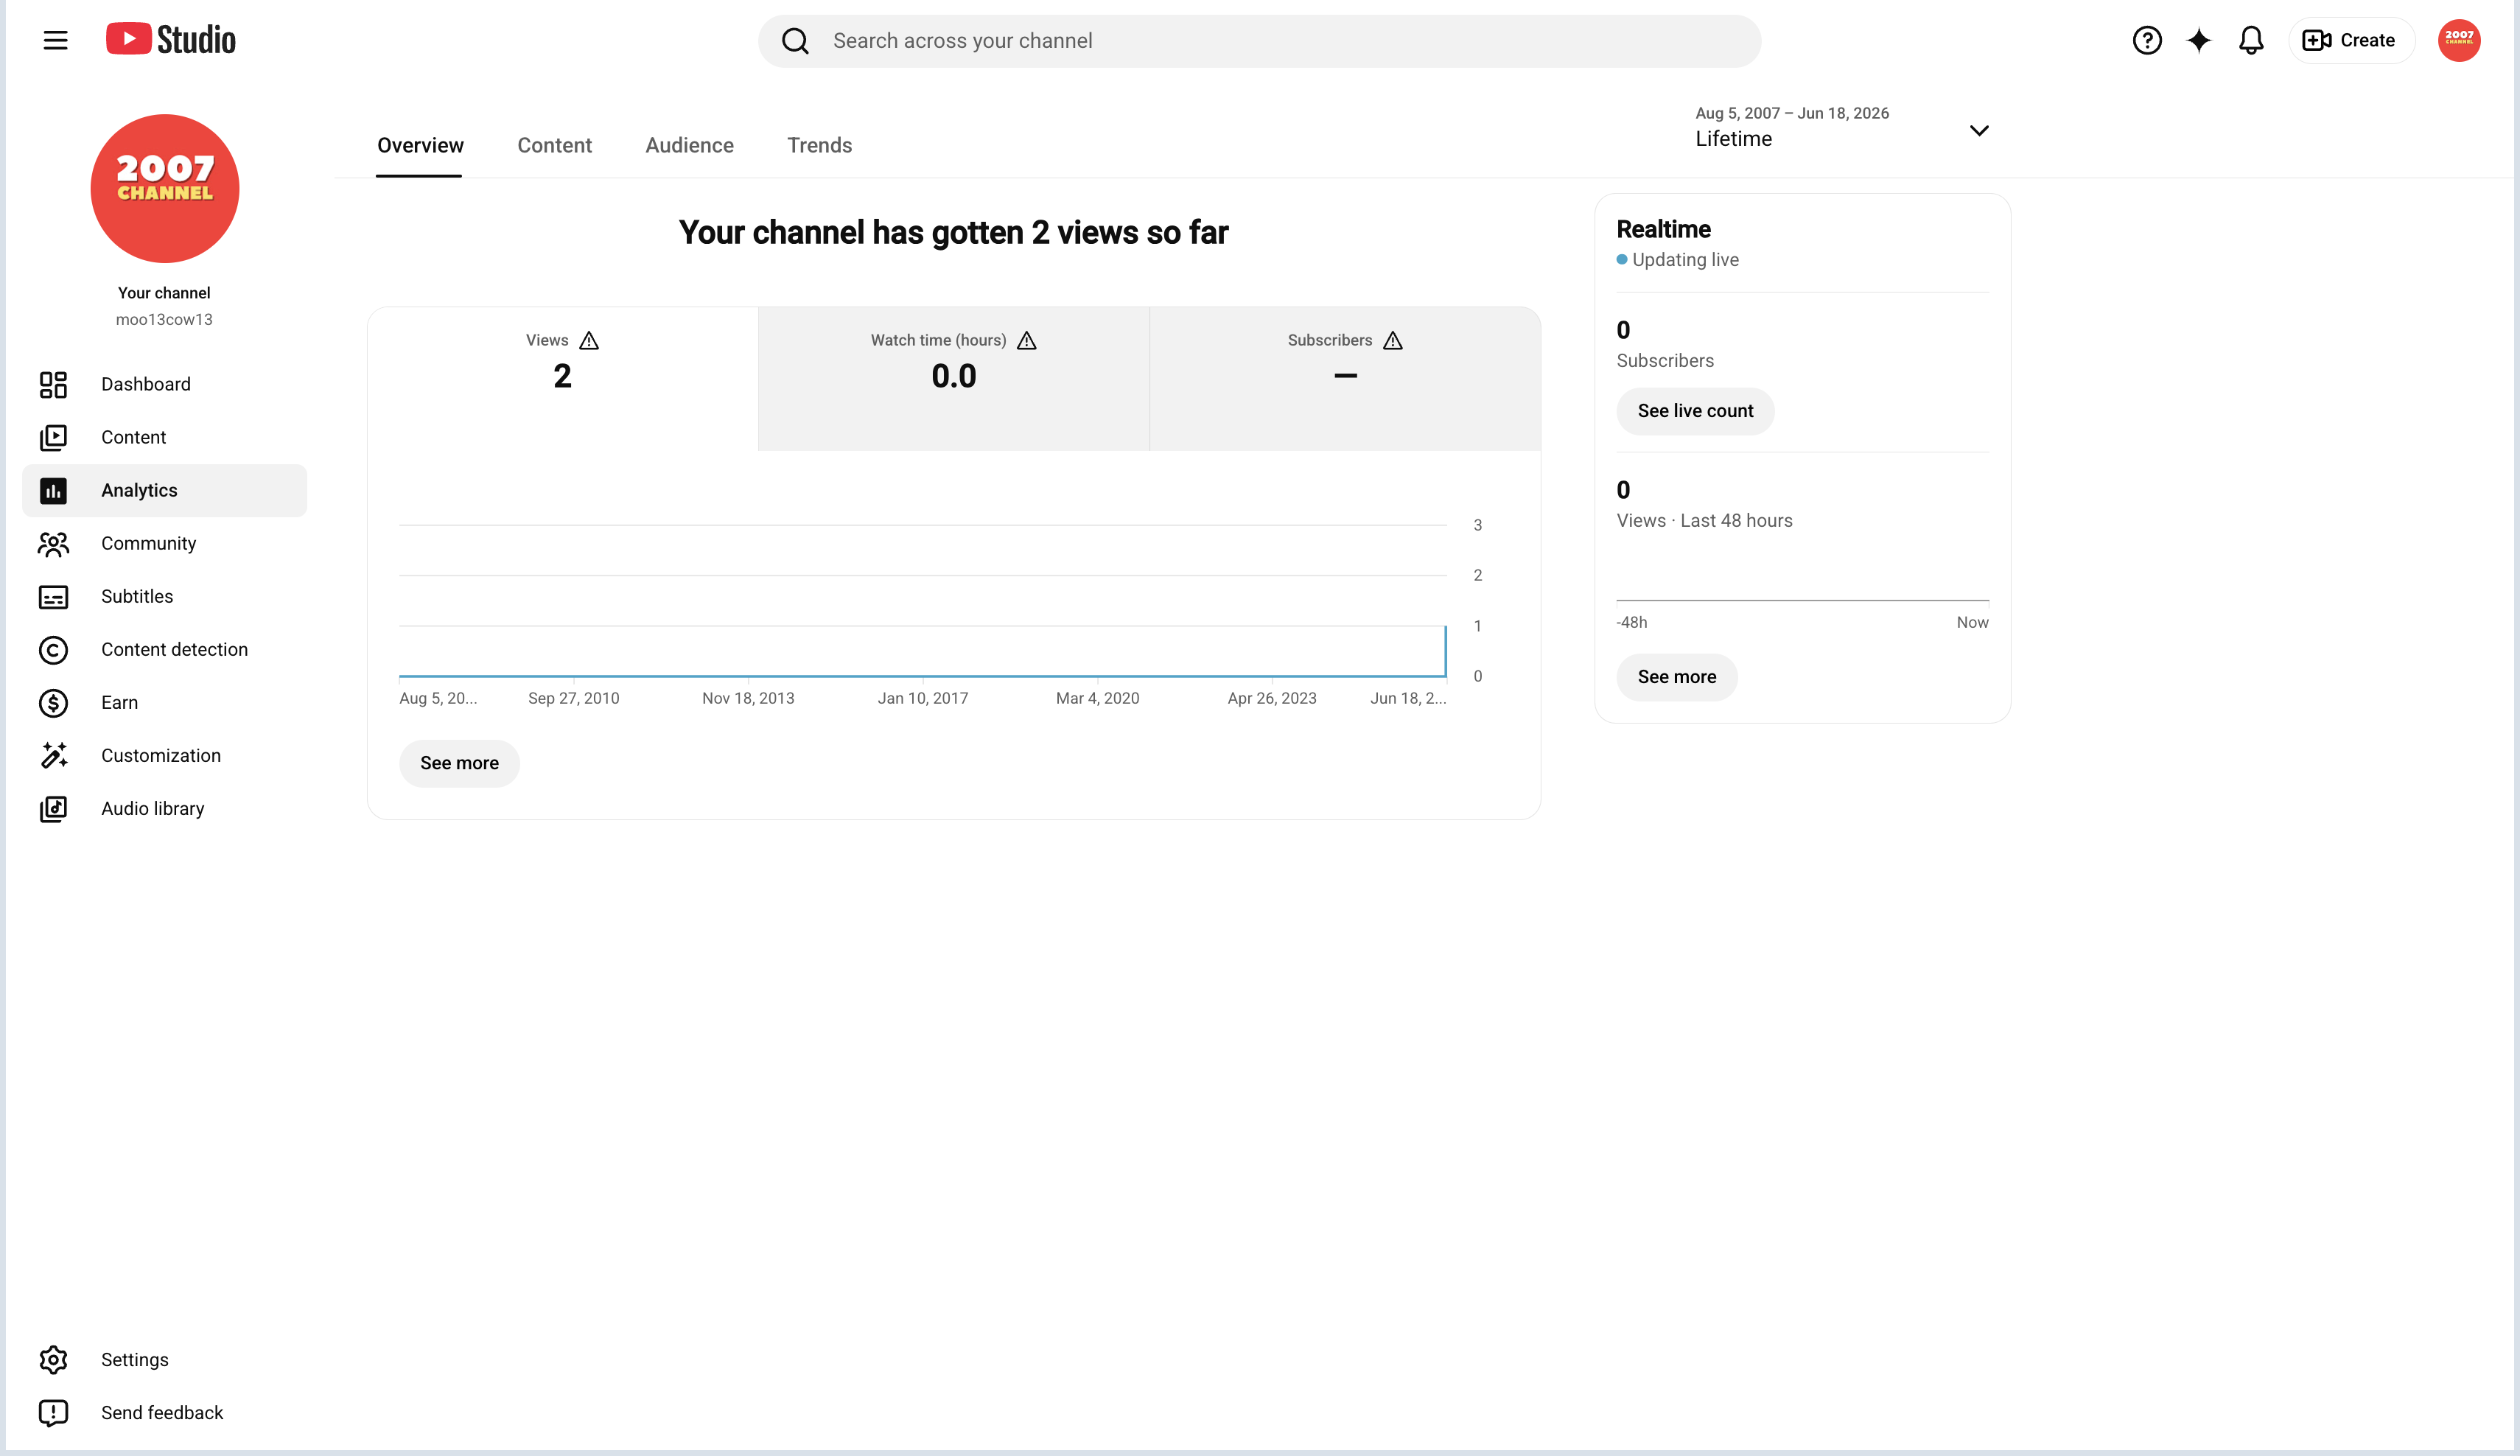This screenshot has width=2520, height=1456.
Task: Open Dashboard from the sidebar
Action: click(x=164, y=384)
